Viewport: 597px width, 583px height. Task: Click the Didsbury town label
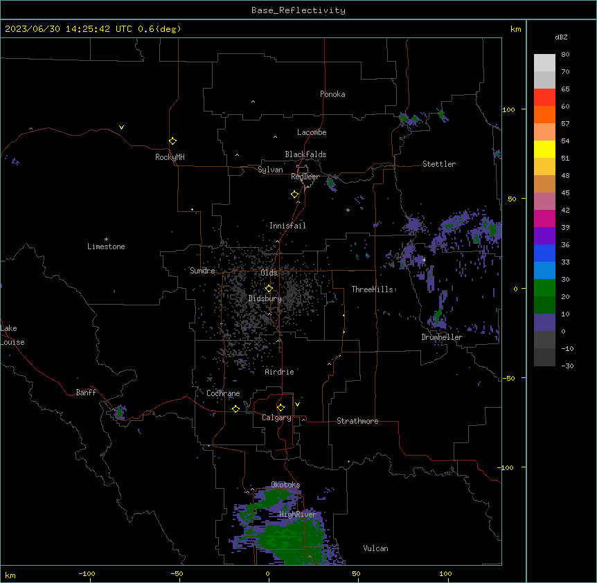click(265, 298)
